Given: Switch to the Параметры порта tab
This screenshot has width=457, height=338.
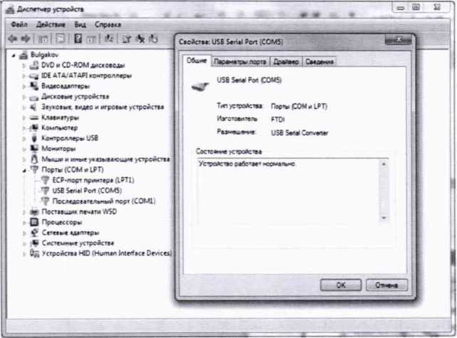Looking at the screenshot, I should 241,62.
